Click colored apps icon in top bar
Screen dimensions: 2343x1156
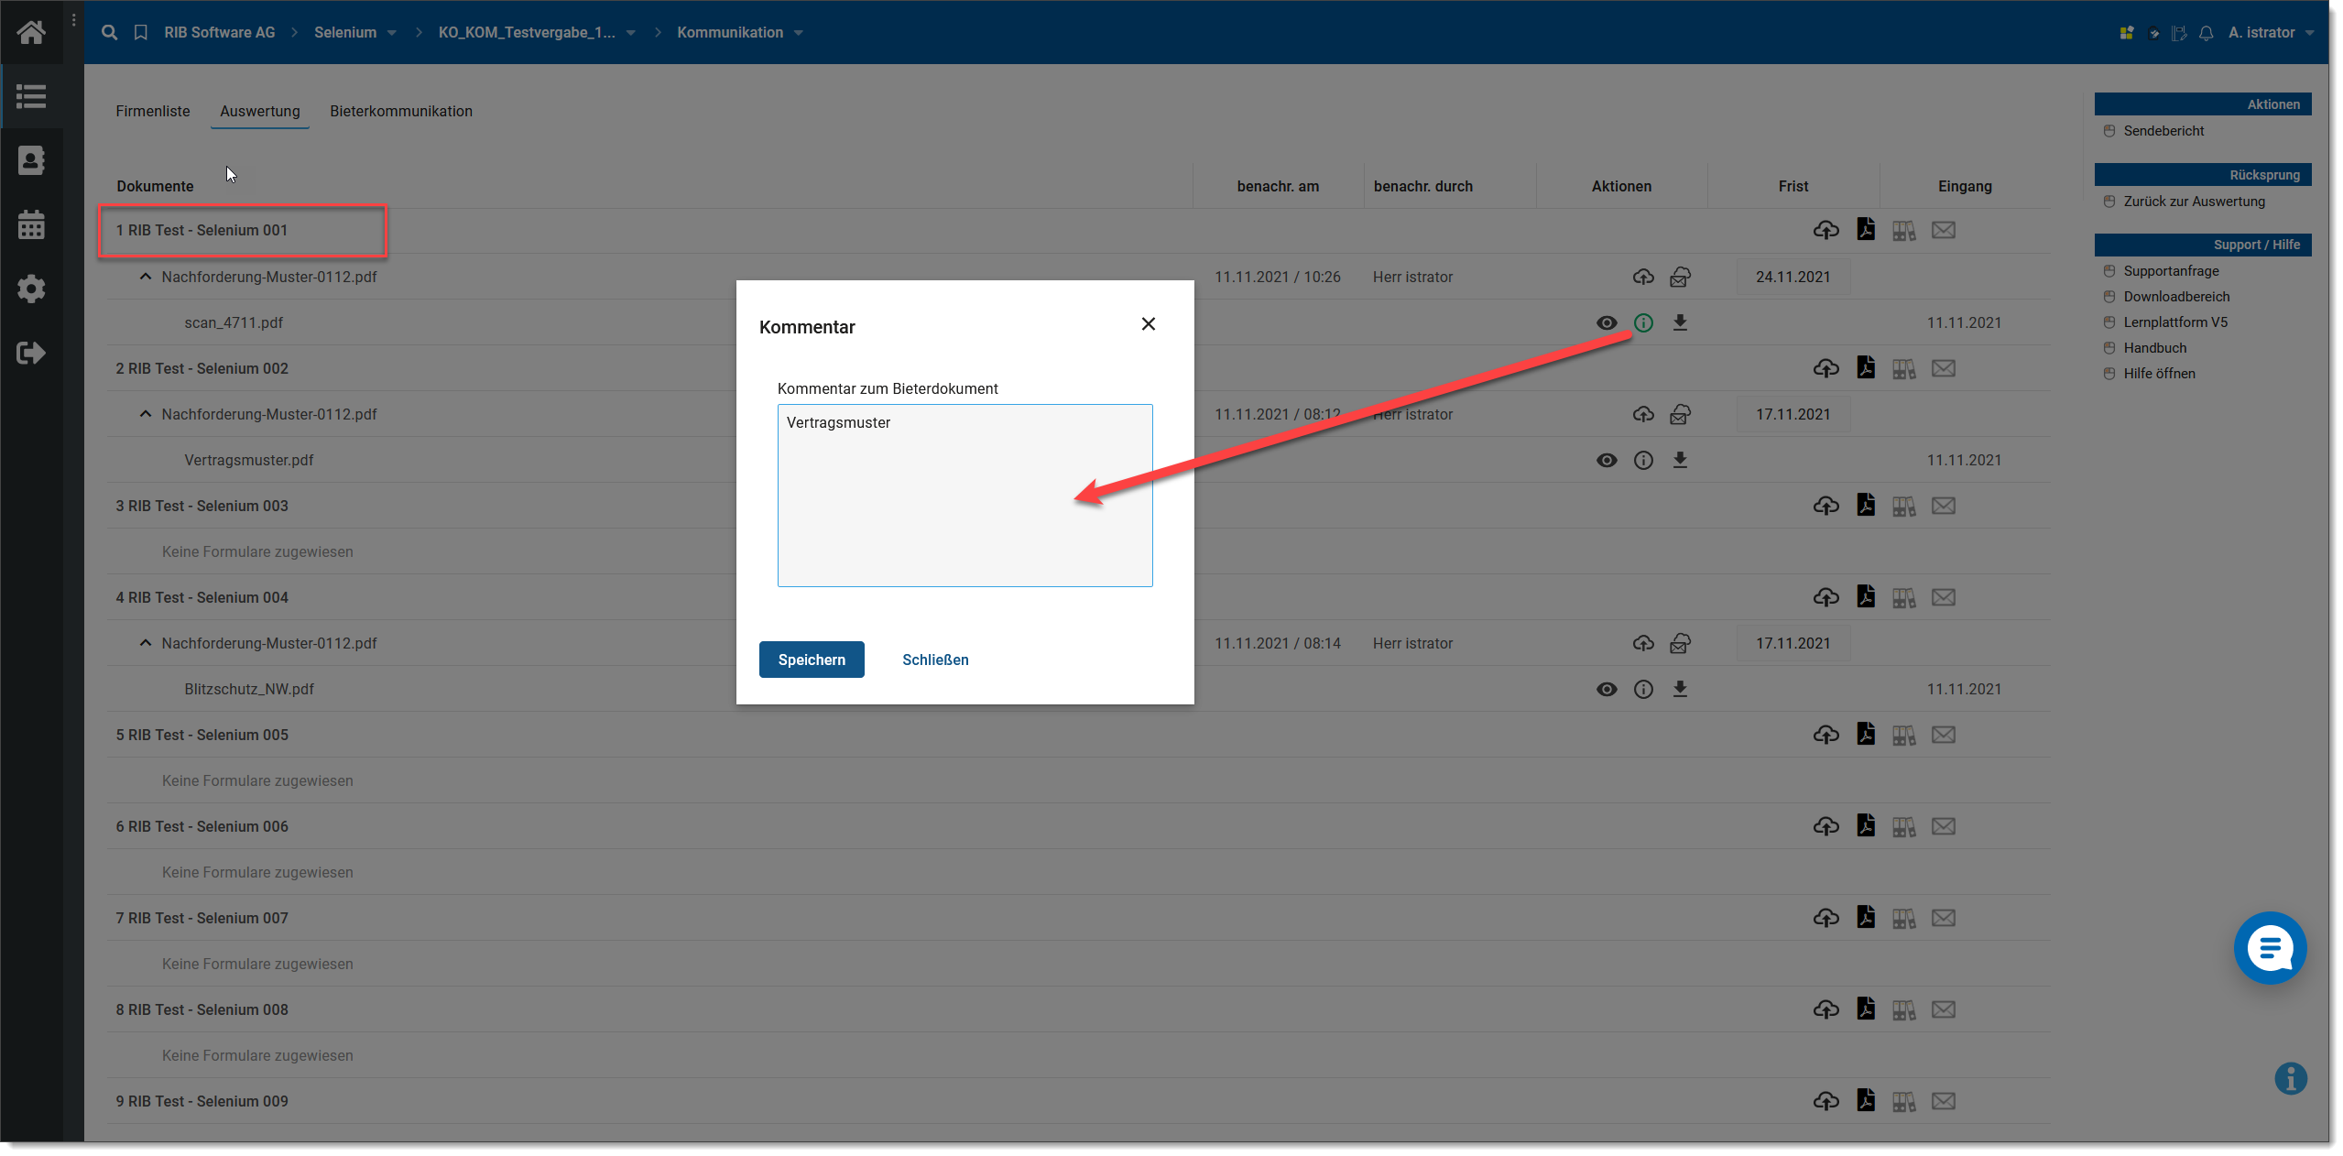[2126, 33]
